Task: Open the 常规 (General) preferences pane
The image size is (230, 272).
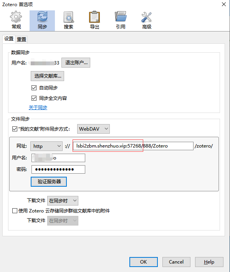Action: [16, 20]
